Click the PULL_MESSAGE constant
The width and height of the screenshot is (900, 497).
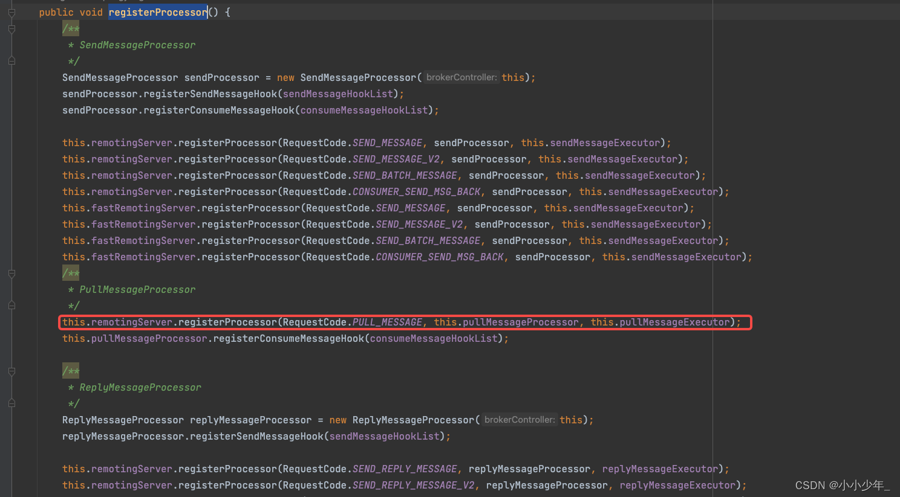(x=388, y=322)
